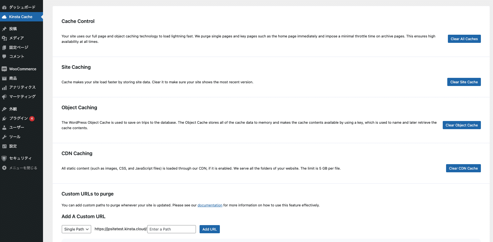
Task: Click the archive box icon beside 商品
Action: (x=4, y=78)
